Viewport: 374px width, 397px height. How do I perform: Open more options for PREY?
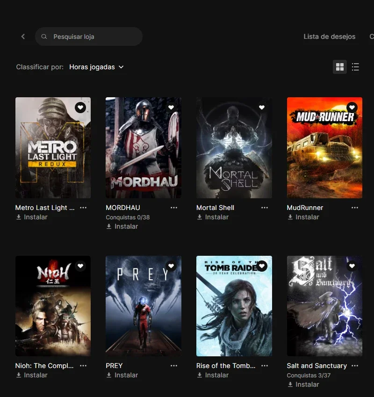click(174, 366)
